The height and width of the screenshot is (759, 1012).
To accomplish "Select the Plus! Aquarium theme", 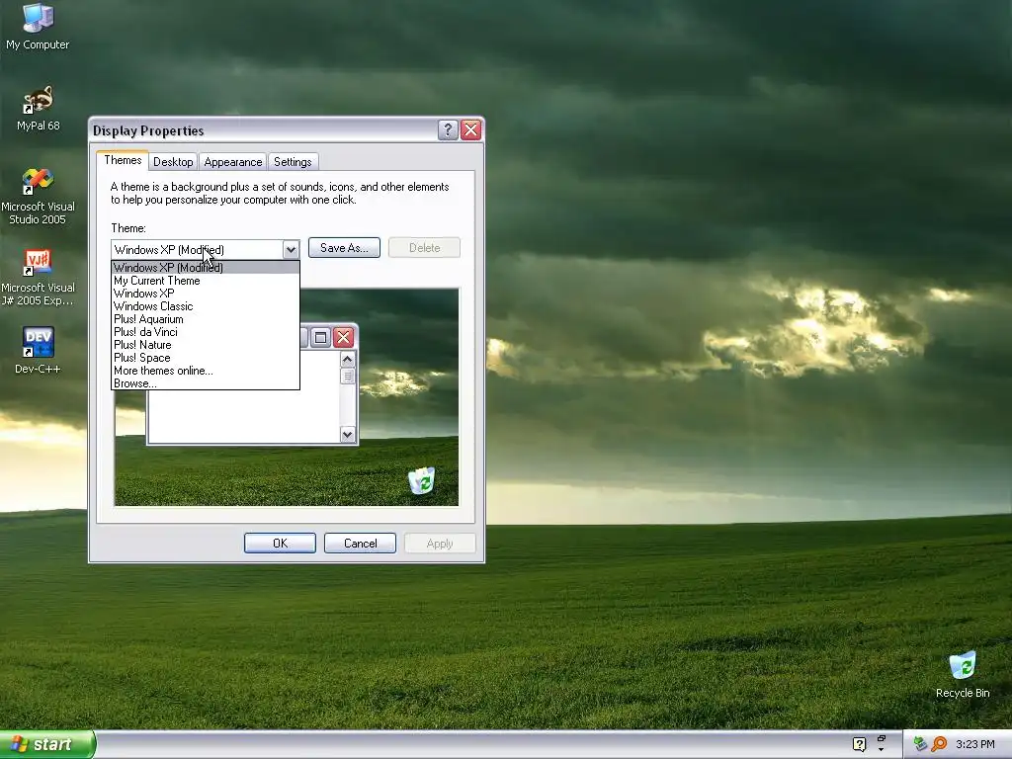I will [x=206, y=319].
